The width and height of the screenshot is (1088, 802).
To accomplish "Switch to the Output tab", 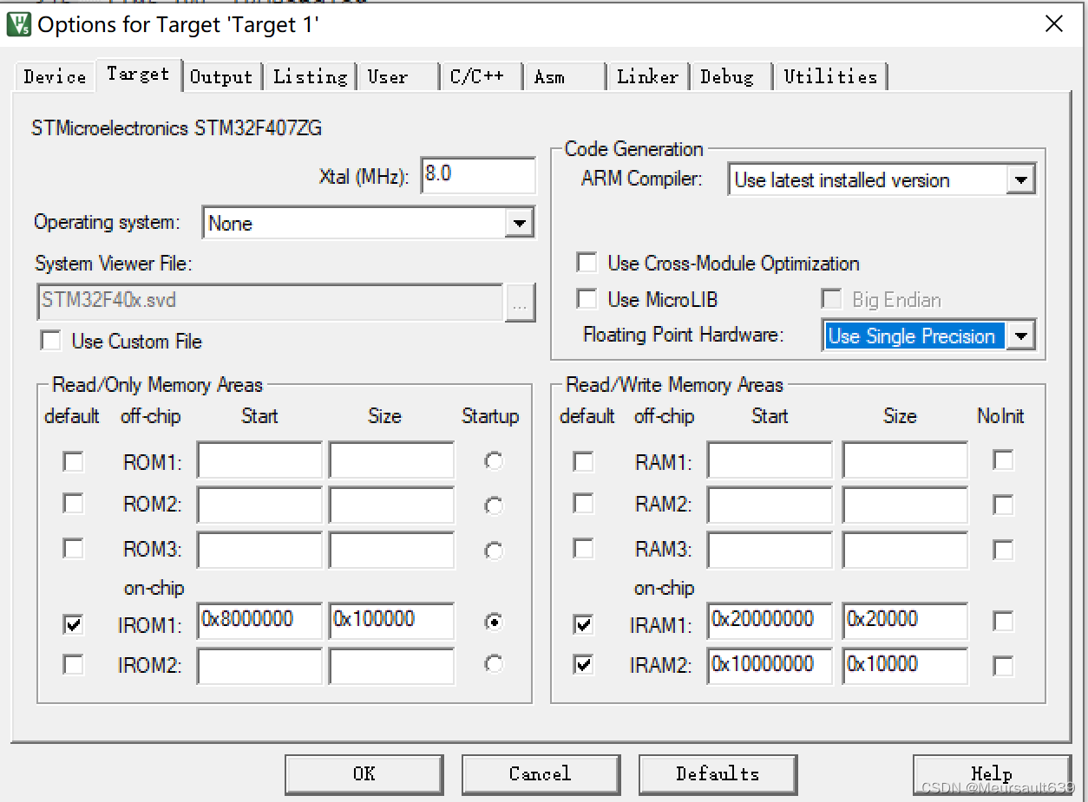I will point(221,76).
